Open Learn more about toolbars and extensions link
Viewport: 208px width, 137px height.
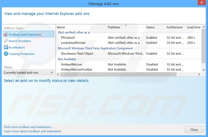pos(33,131)
